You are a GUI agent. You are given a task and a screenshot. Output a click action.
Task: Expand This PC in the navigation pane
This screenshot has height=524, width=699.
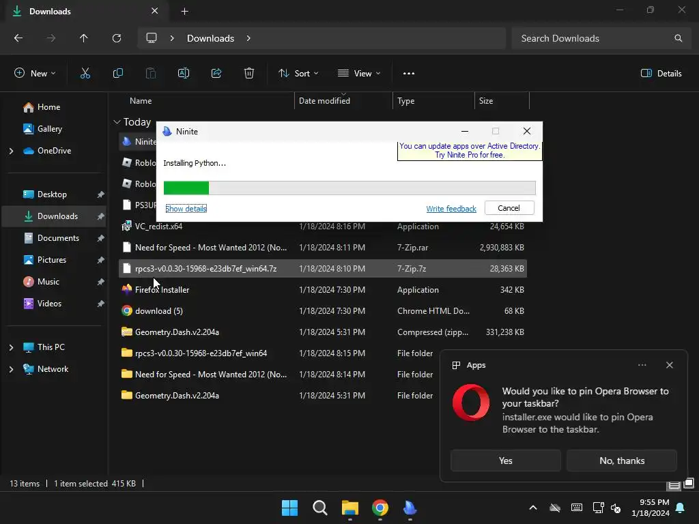(11, 347)
